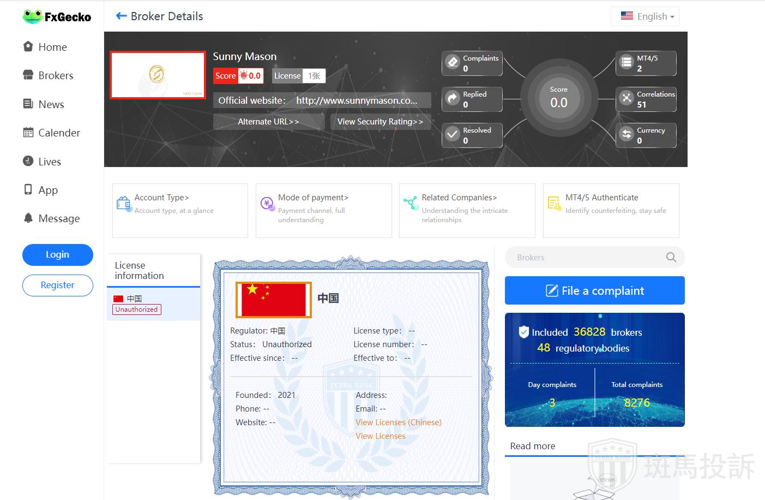The height and width of the screenshot is (500, 765).
Task: Expand the Alternate URL list
Action: tap(268, 122)
